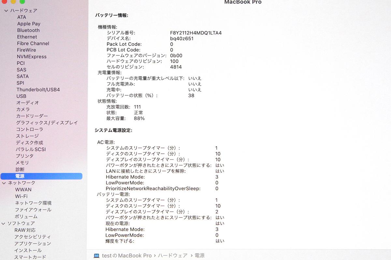Open the NVMExpress entry
The image size is (391, 260).
coord(32,57)
